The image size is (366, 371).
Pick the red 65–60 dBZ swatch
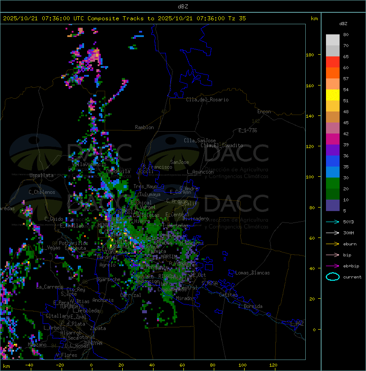(333, 62)
